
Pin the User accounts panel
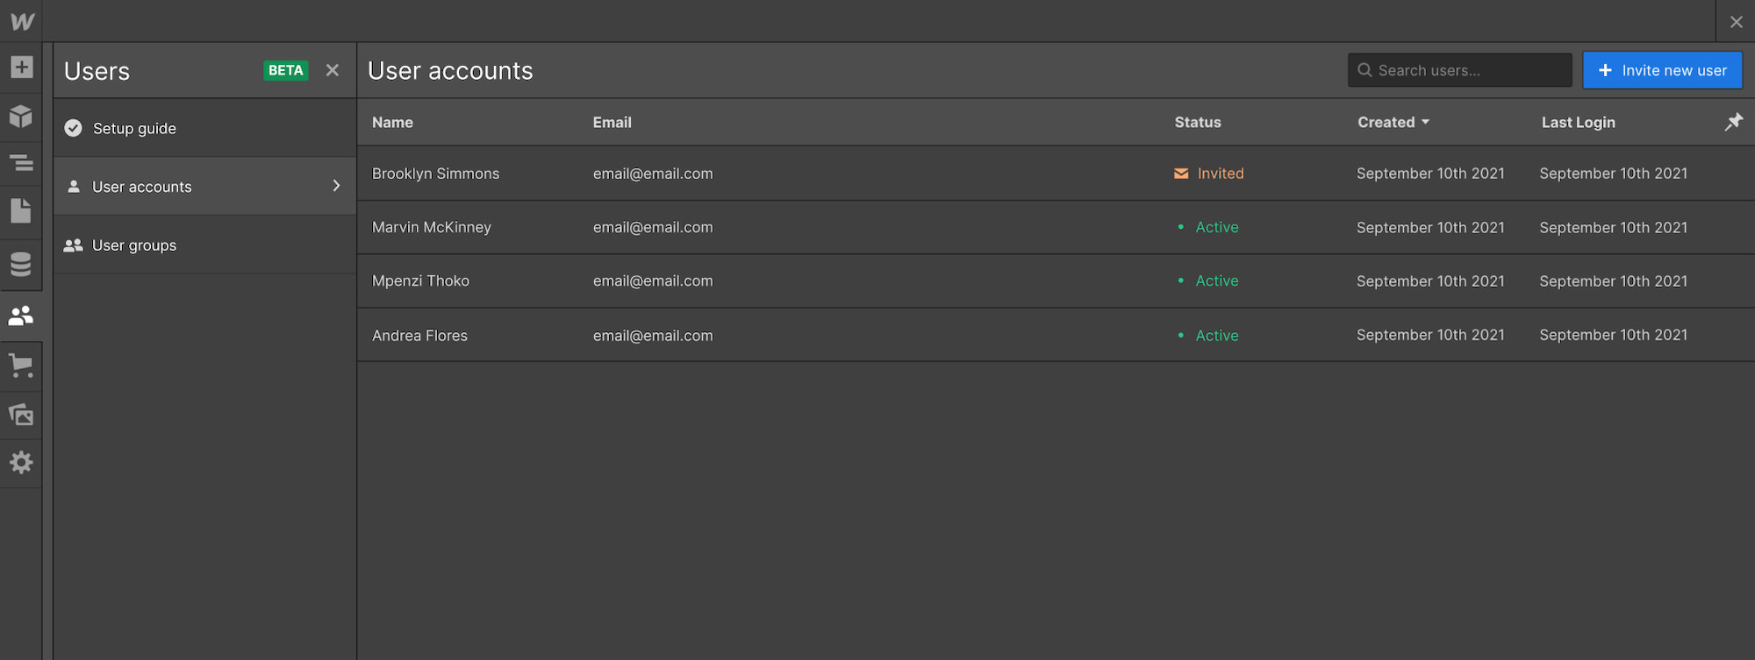click(1733, 122)
